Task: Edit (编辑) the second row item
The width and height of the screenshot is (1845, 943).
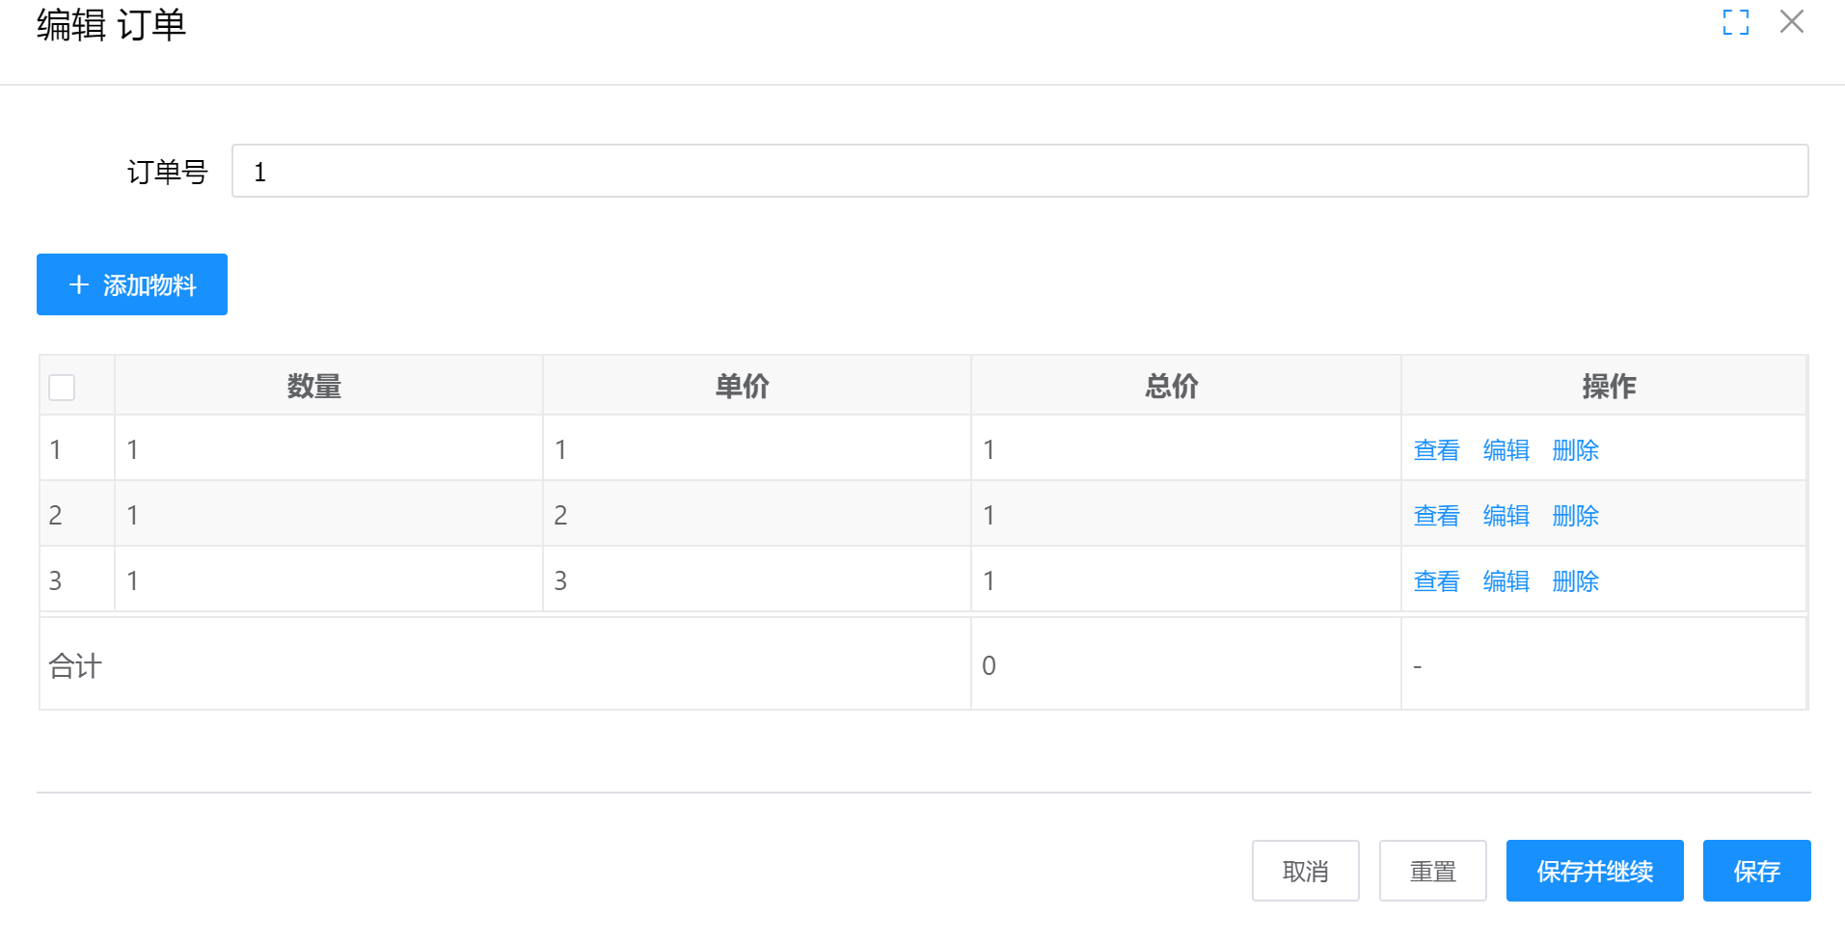Action: [x=1506, y=516]
